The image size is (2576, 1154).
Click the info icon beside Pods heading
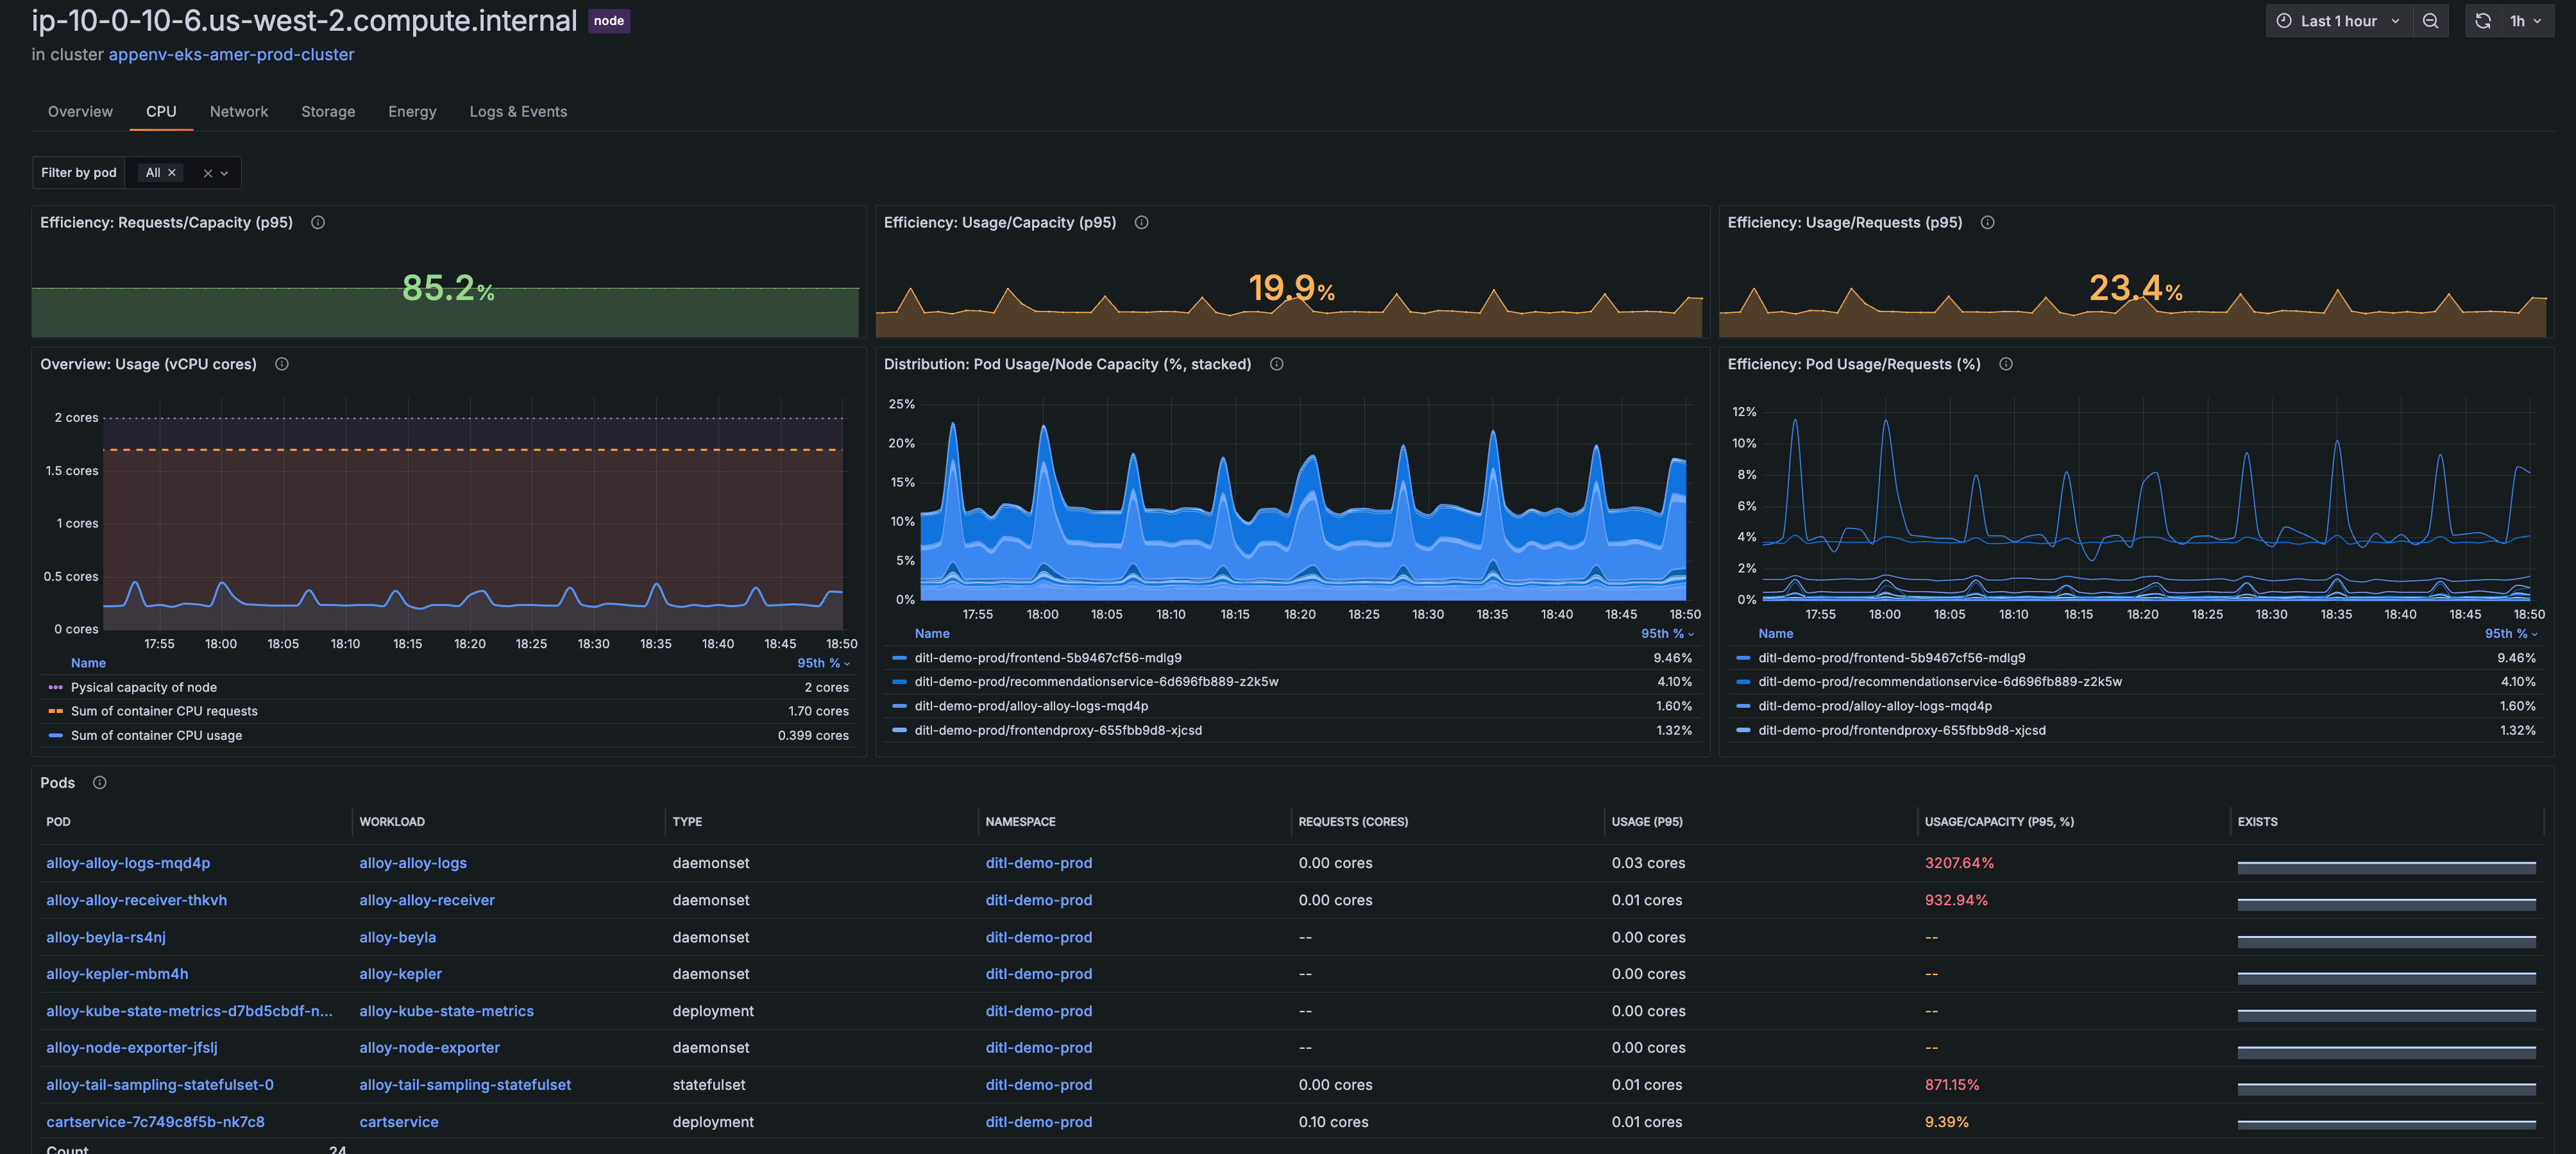[x=99, y=783]
